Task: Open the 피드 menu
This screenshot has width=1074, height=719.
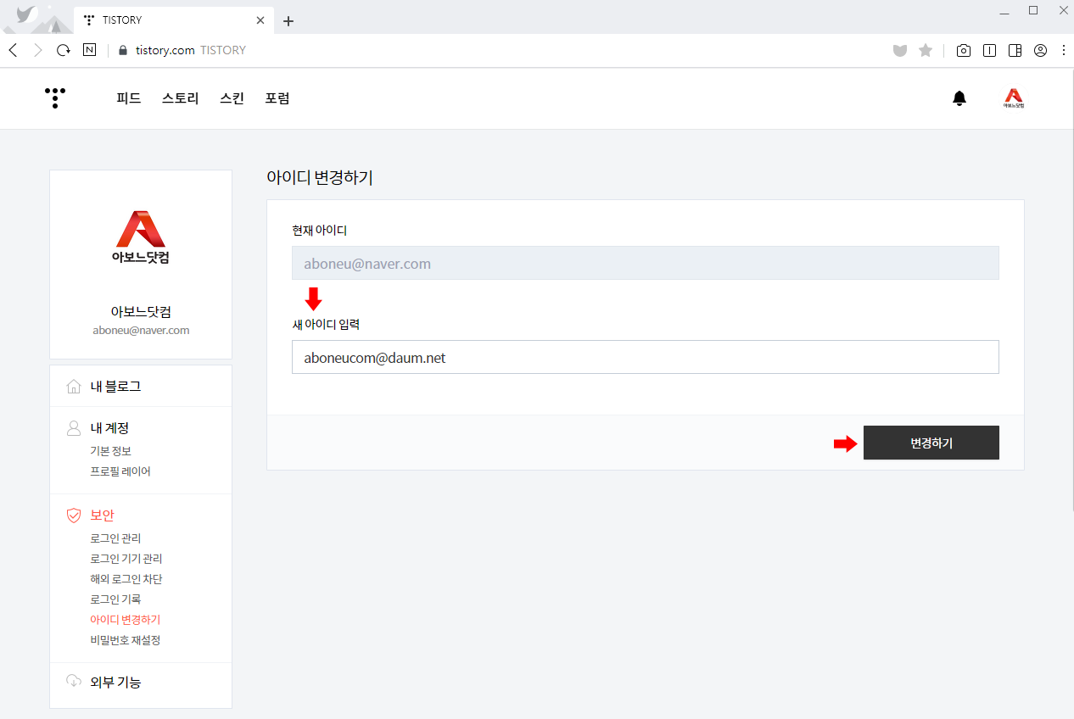Action: click(x=129, y=98)
